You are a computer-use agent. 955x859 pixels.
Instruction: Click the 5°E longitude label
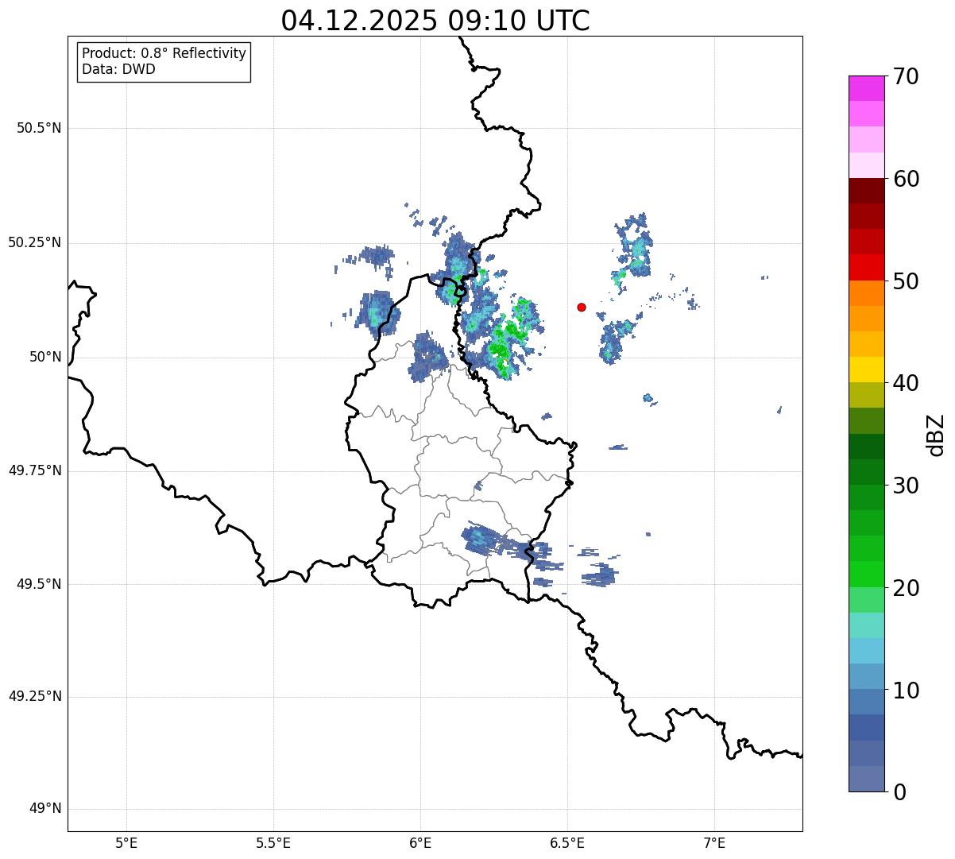pyautogui.click(x=126, y=843)
